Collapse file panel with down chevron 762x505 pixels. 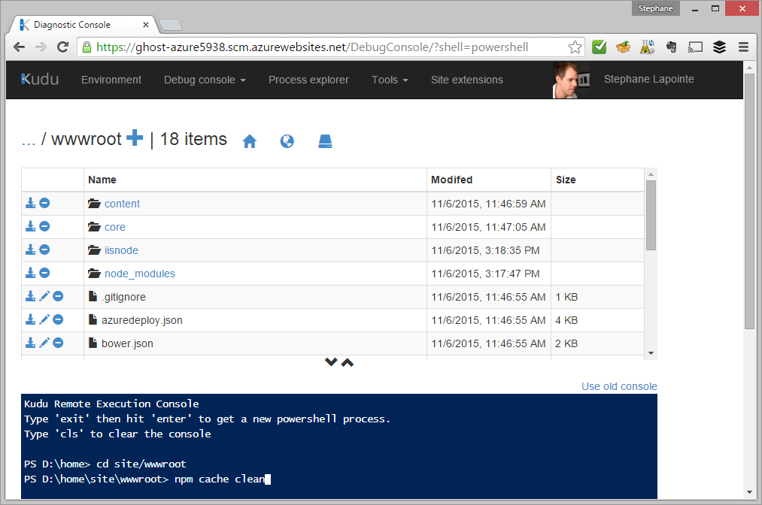coord(331,361)
